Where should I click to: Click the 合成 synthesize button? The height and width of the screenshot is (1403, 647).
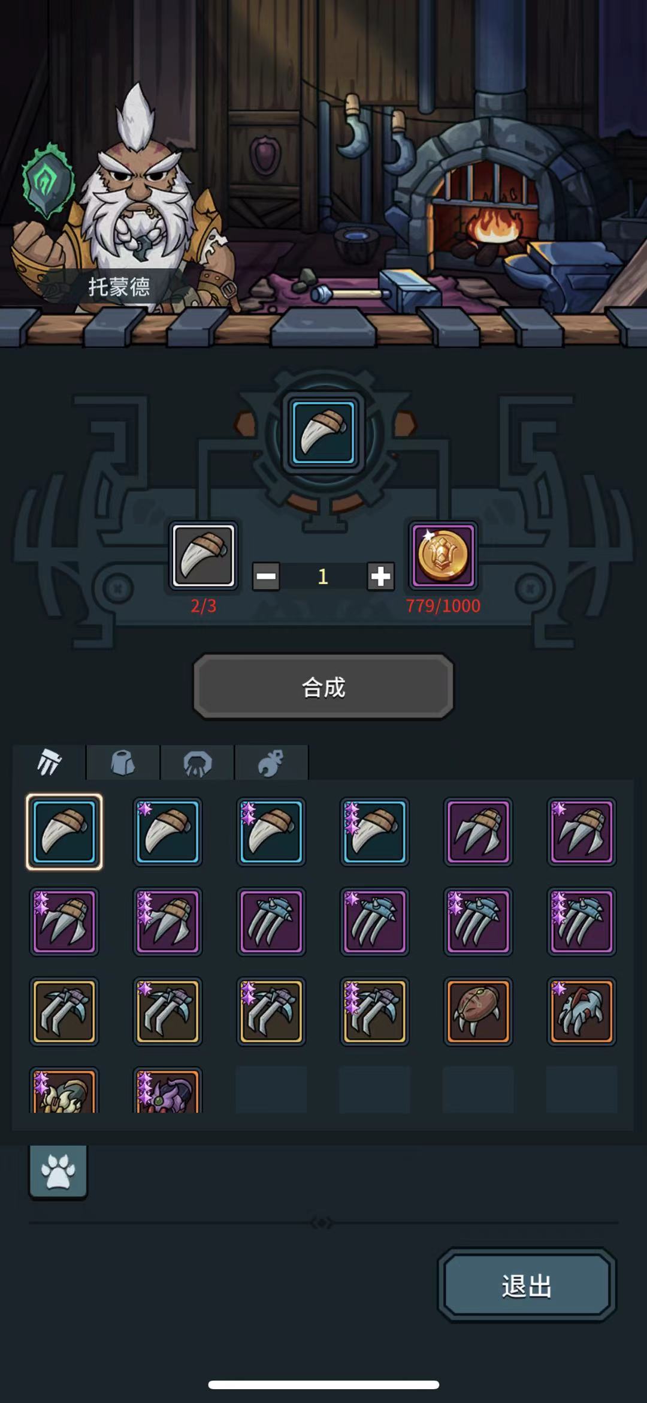point(323,687)
